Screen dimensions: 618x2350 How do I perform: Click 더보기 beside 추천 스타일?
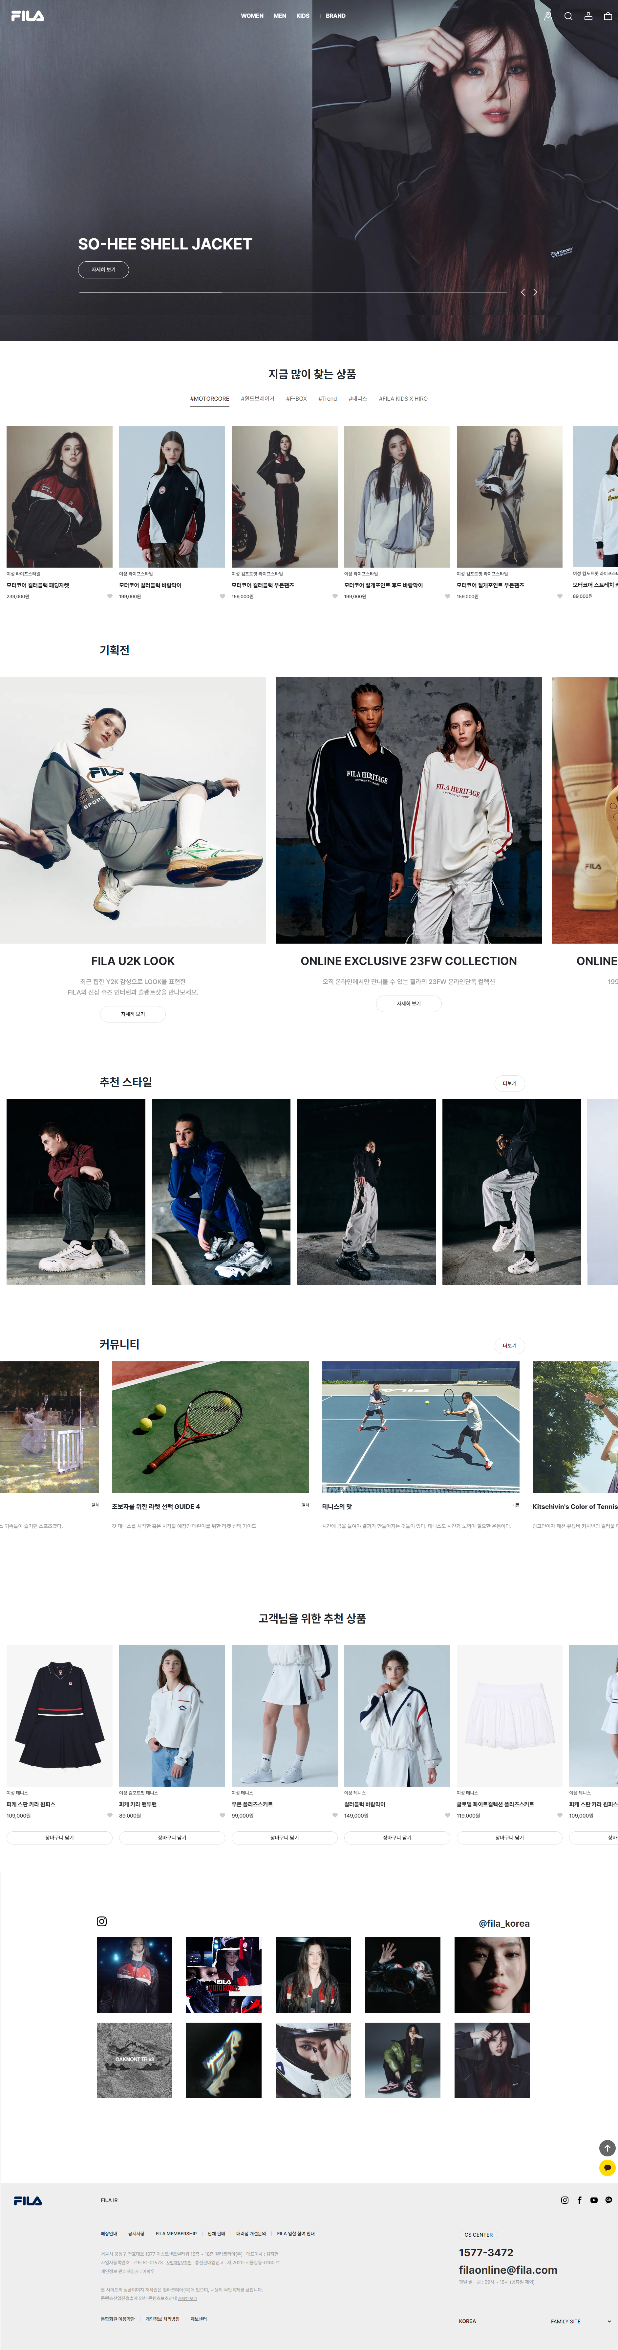click(x=510, y=1084)
